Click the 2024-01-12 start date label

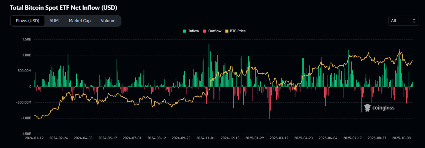34,137
